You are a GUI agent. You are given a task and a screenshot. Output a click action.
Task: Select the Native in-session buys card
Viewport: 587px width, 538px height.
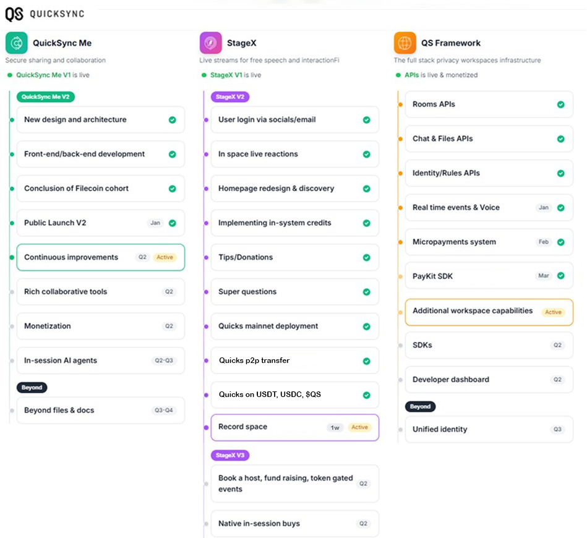pyautogui.click(x=295, y=523)
